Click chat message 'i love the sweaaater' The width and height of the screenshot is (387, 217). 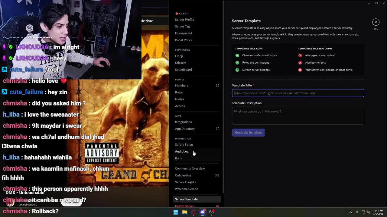coord(41,115)
